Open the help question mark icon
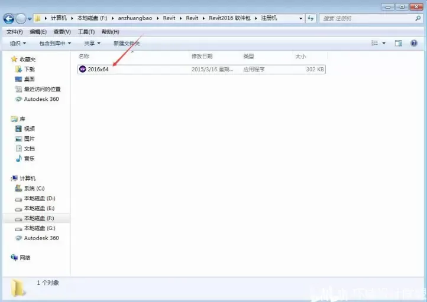The width and height of the screenshot is (427, 302). [x=415, y=43]
